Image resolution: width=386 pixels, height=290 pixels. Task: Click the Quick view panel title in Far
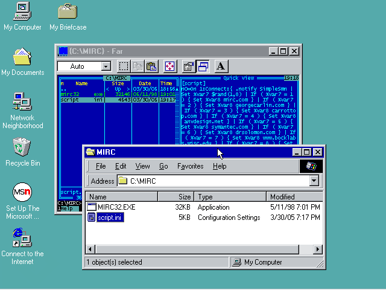point(239,78)
